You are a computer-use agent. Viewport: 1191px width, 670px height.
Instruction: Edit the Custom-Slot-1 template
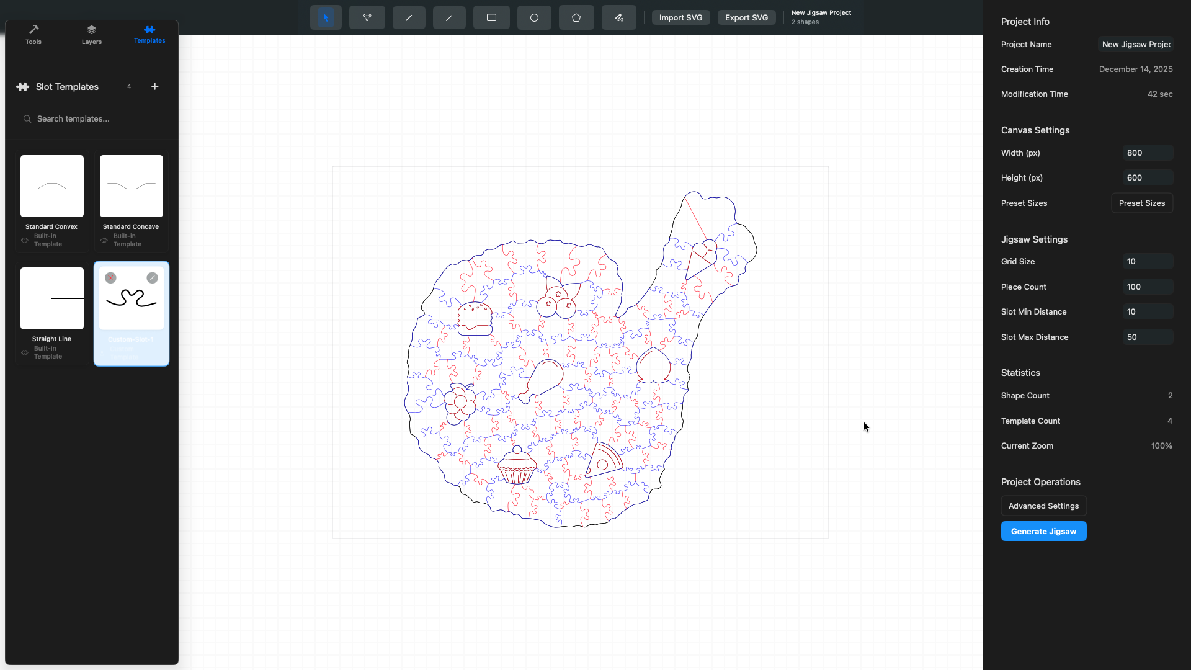[153, 278]
